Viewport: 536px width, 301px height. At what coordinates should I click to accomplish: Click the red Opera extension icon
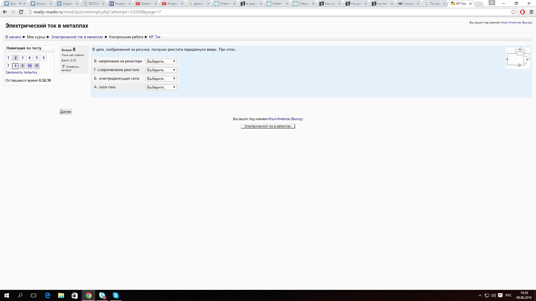point(522,12)
